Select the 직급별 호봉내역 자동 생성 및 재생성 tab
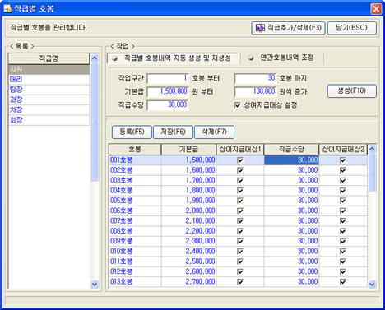This screenshot has width=385, height=310. point(172,58)
